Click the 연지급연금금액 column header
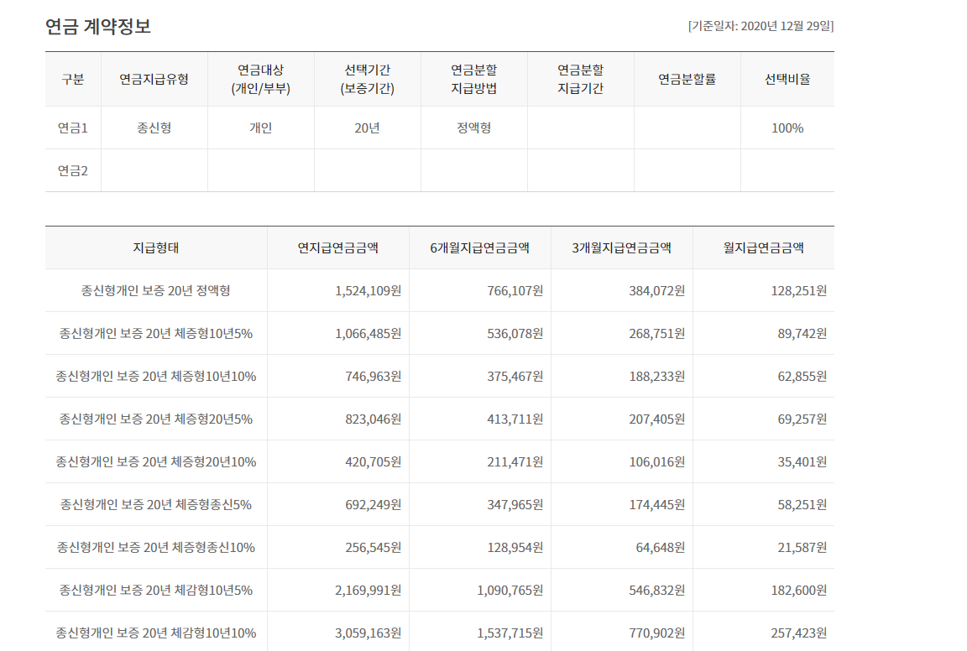Image resolution: width=967 pixels, height=651 pixels. 338,247
